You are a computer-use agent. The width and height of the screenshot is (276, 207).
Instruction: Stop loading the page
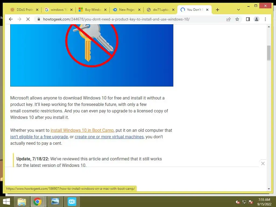pyautogui.click(x=28, y=19)
